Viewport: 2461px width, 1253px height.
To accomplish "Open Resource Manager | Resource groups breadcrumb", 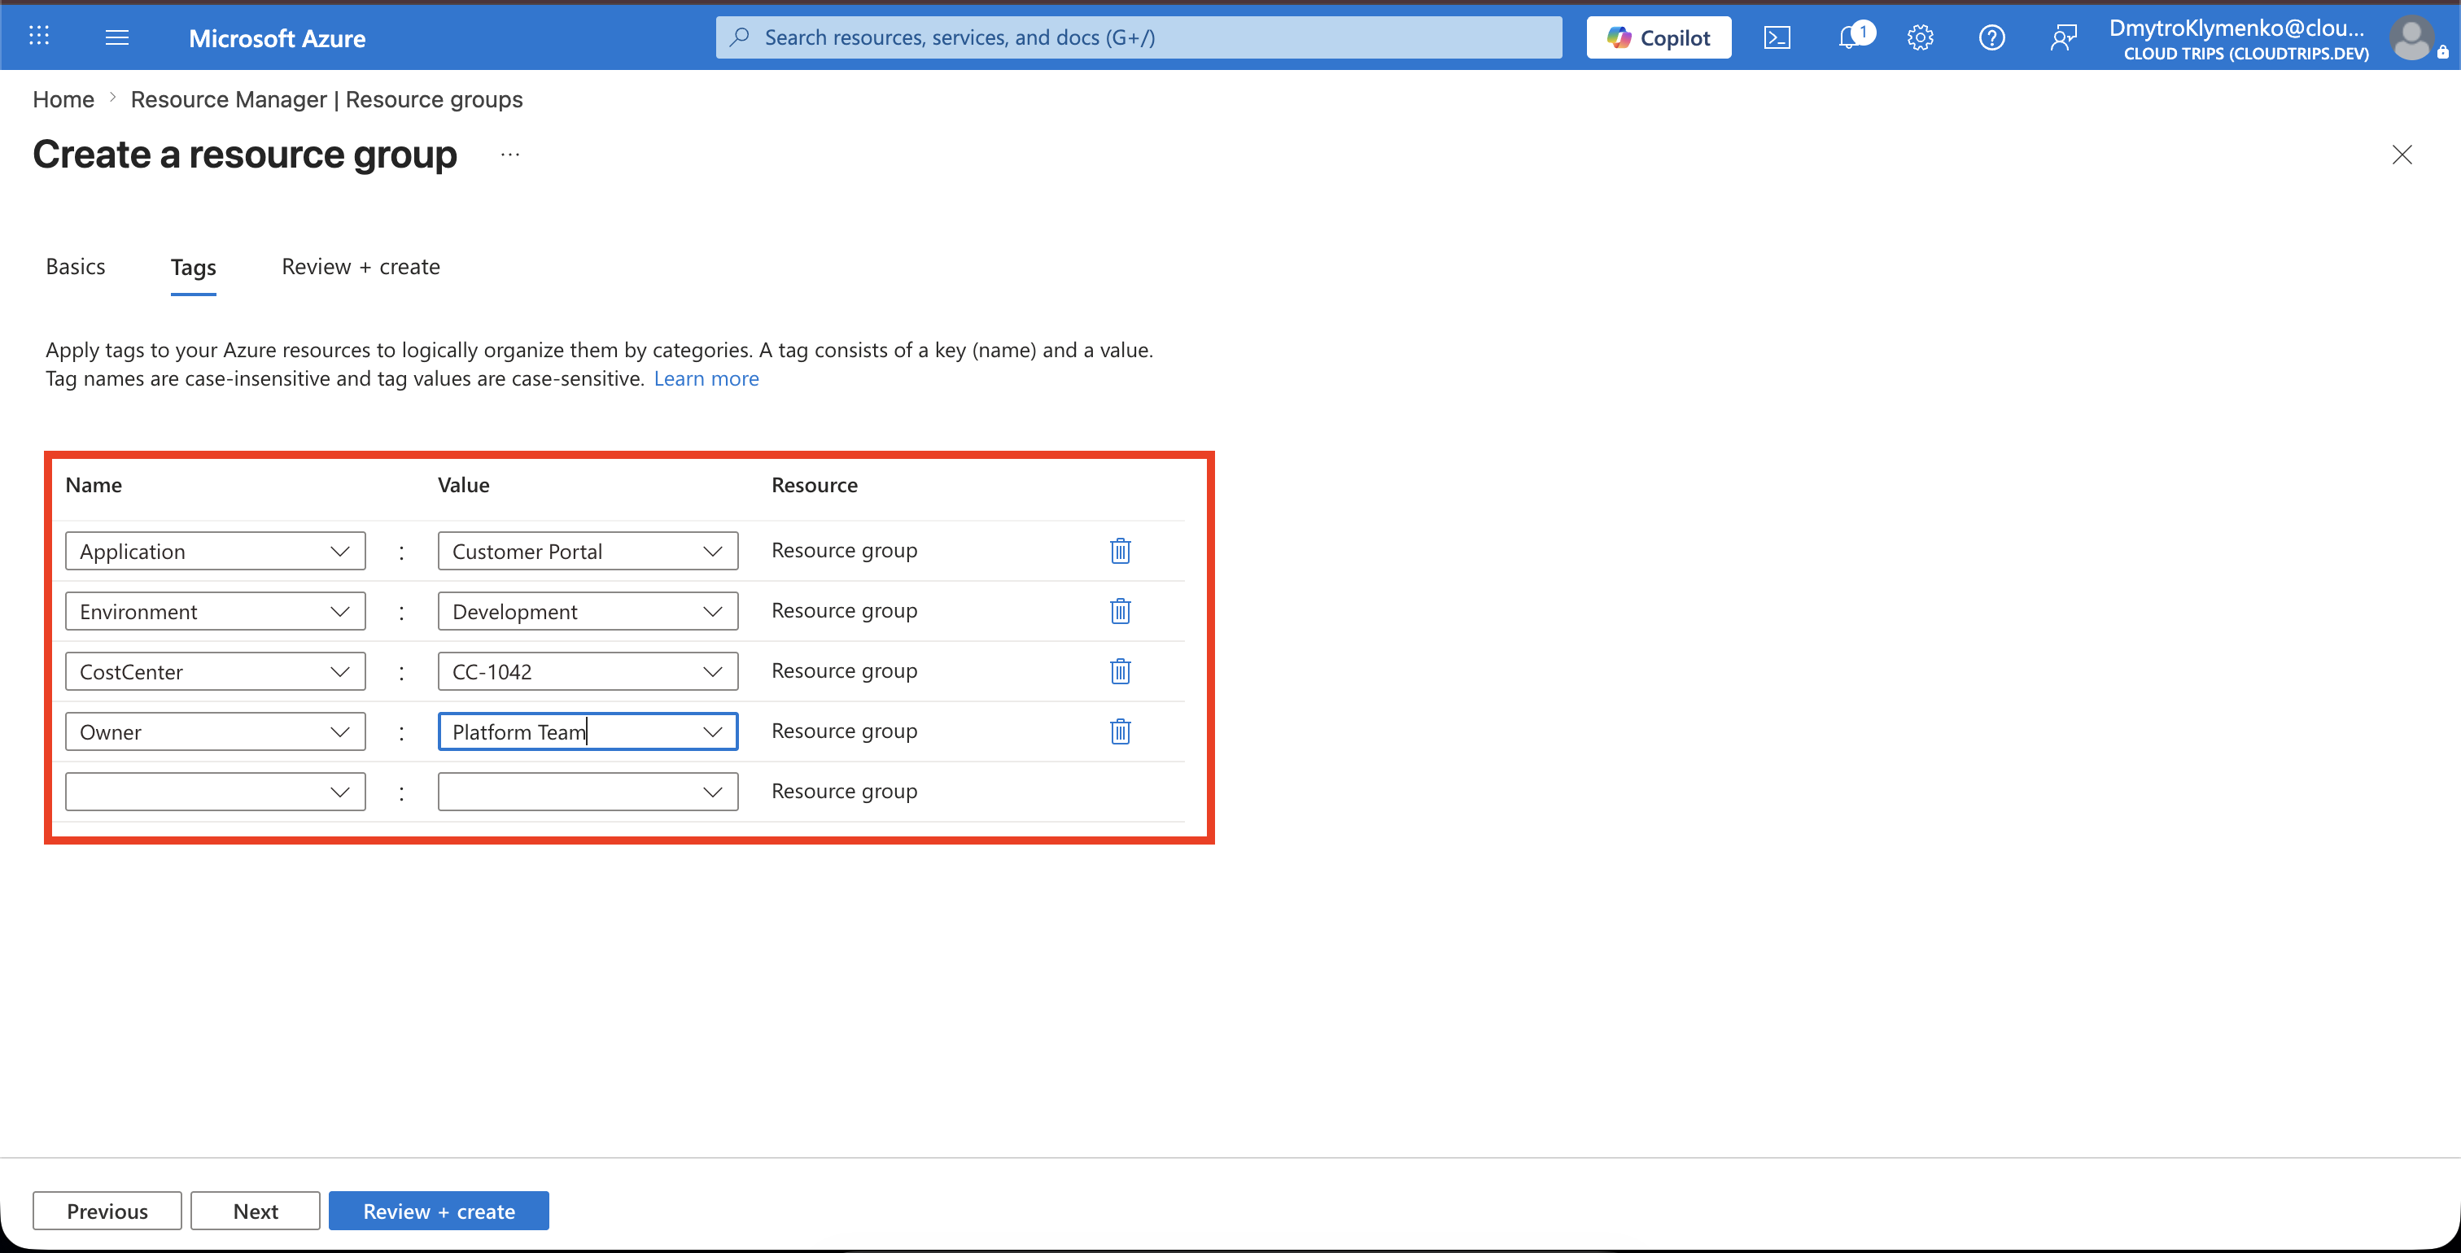I will pos(326,99).
